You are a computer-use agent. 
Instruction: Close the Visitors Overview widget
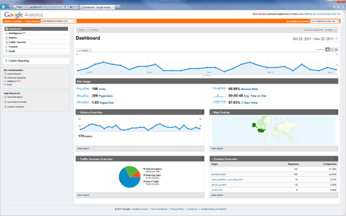[x=202, y=112]
